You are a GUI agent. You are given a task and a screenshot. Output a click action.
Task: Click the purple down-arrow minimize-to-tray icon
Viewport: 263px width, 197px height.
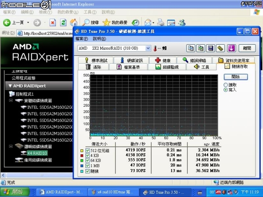click(231, 48)
